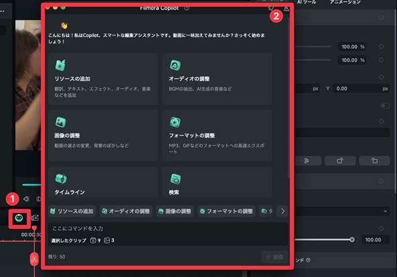397x277 pixels.
Task: Open the 検索 card in Copilot
Action: point(217,182)
